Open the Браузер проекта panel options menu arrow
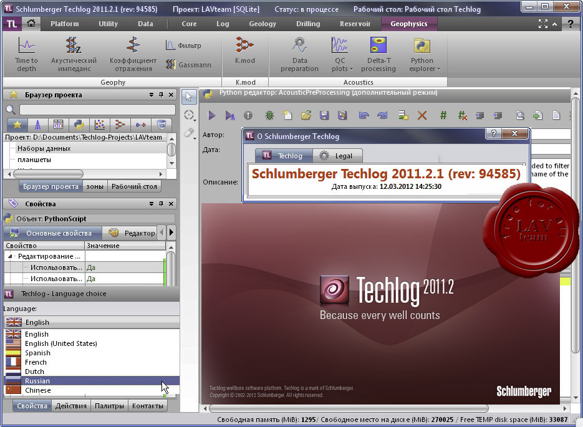This screenshot has width=583, height=427. (152, 95)
